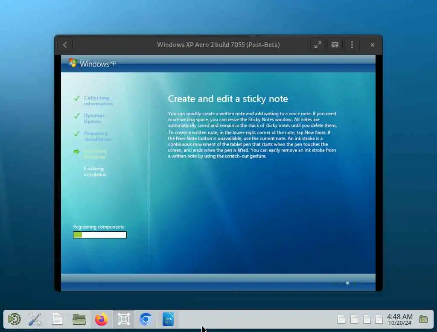Select the 'Preparing installation' setup step
Screen dimensions: 437x332
click(x=98, y=136)
